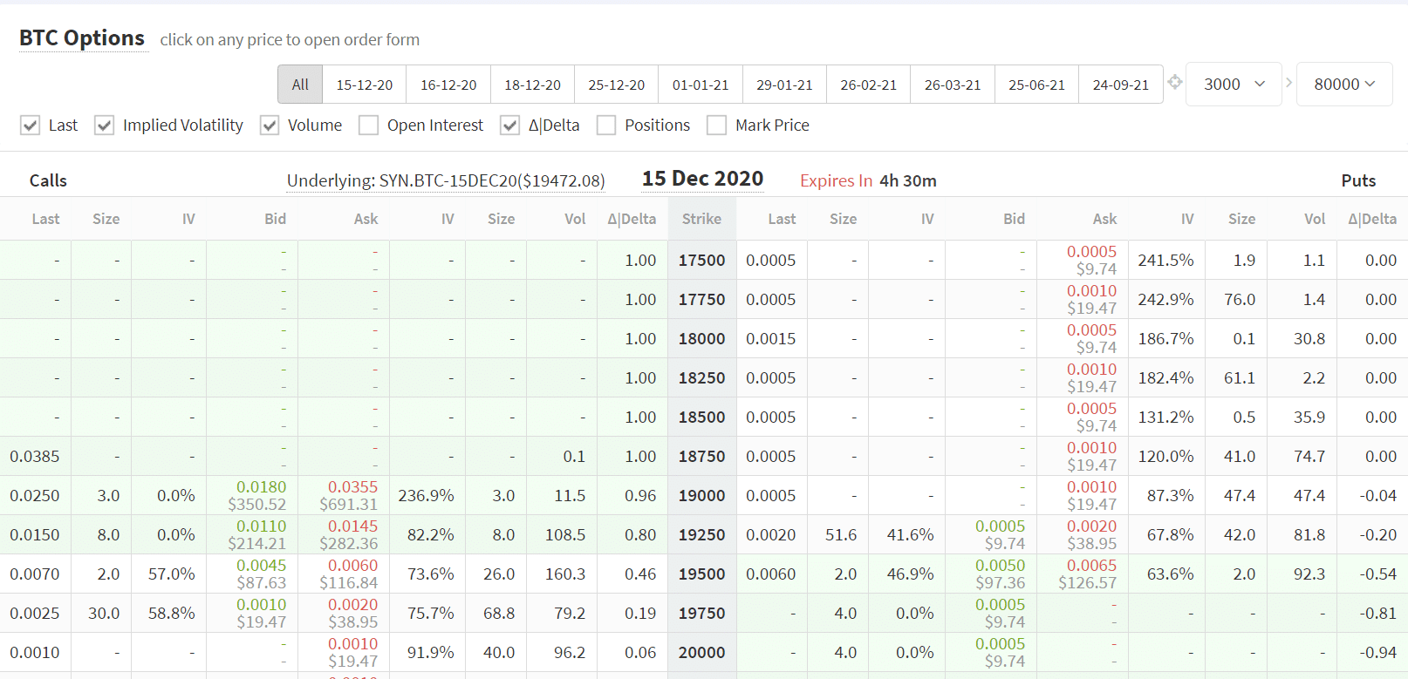
Task: Click the crosshair center-strike icon
Action: (x=1175, y=82)
